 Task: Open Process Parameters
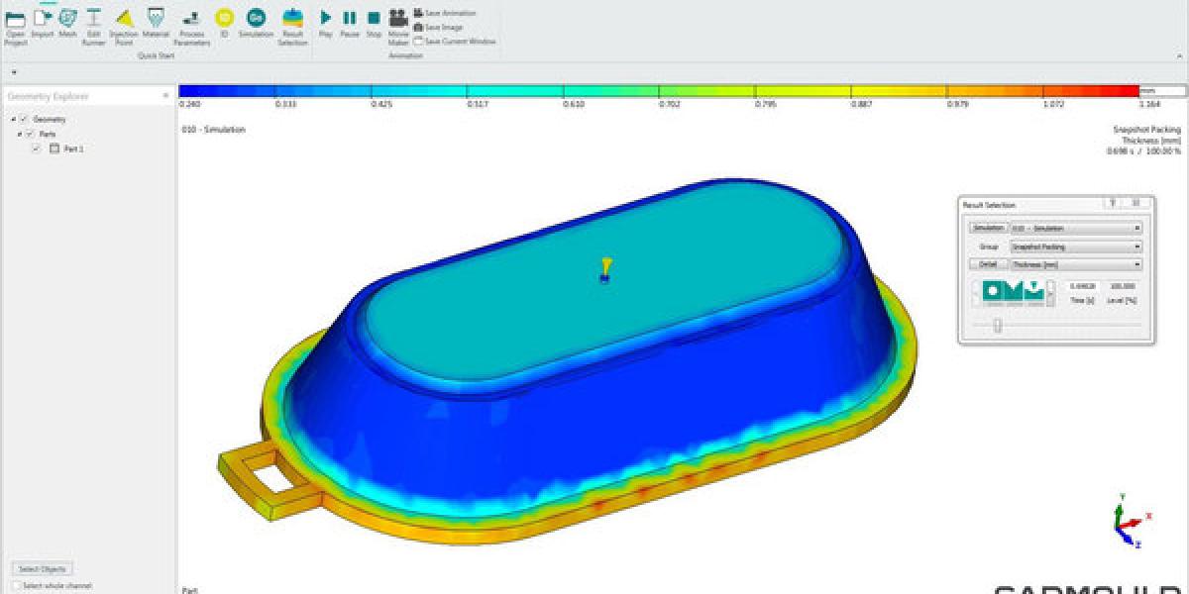point(191,20)
